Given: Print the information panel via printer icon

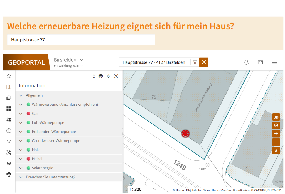Looking at the screenshot, I should (101, 76).
